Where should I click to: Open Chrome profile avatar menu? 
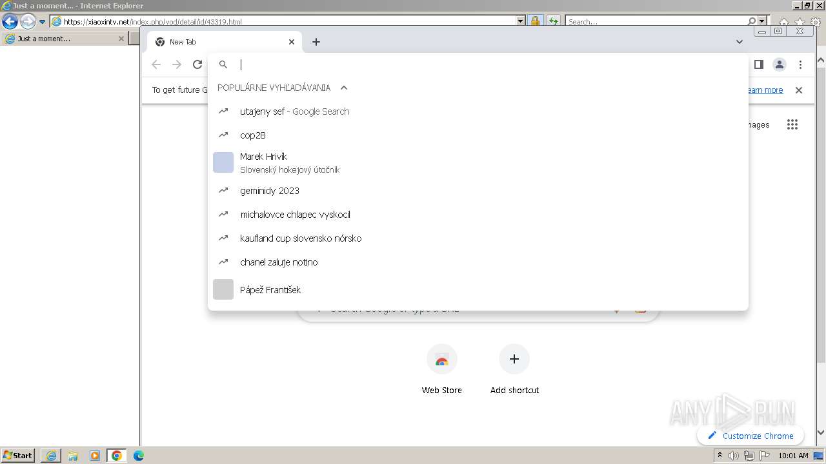coord(780,64)
